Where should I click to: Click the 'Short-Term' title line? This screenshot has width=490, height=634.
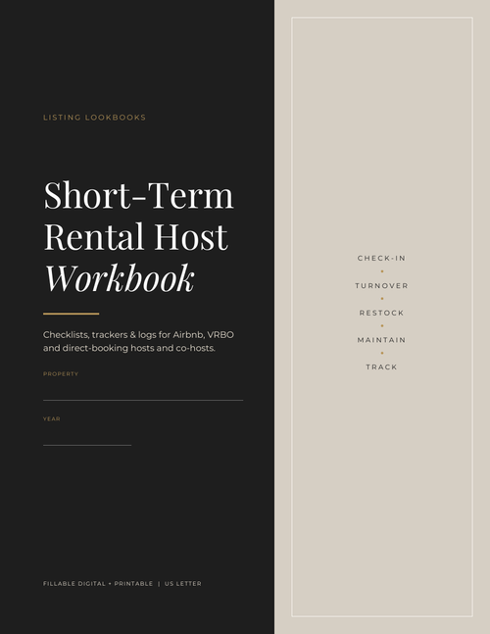pyautogui.click(x=139, y=196)
